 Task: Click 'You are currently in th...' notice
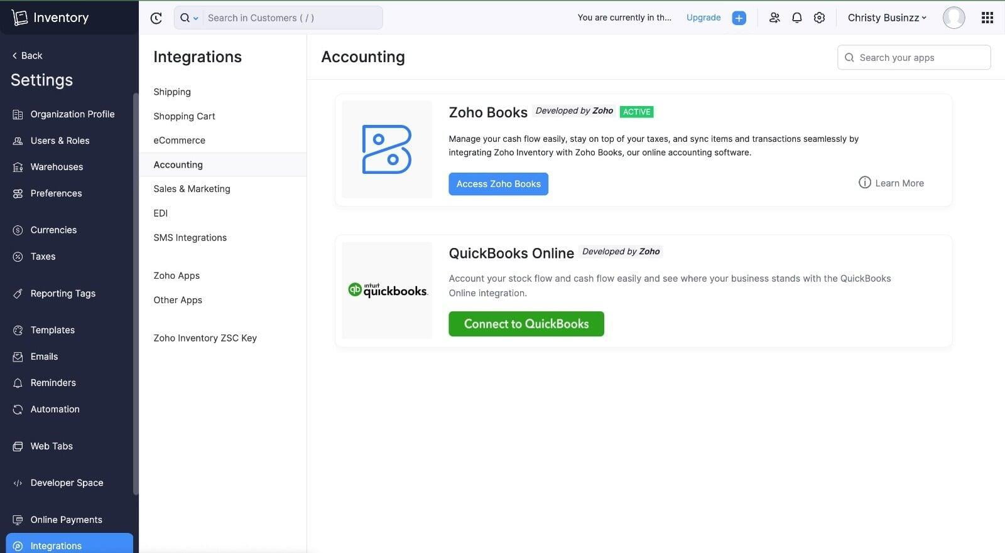click(x=624, y=18)
